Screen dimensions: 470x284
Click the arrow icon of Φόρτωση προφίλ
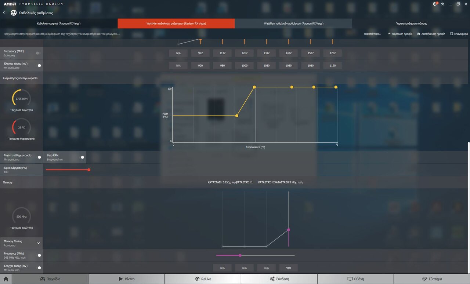tap(389, 34)
